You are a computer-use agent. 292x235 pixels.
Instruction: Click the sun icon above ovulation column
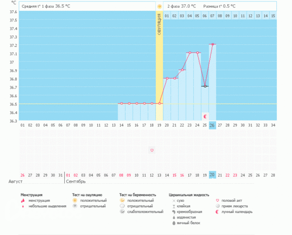(x=159, y=6)
